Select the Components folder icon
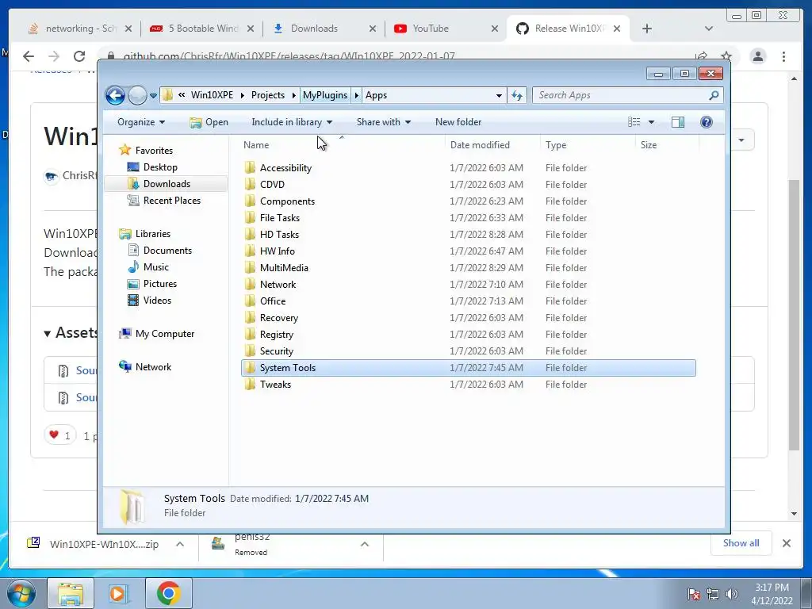This screenshot has height=609, width=812. pos(250,201)
